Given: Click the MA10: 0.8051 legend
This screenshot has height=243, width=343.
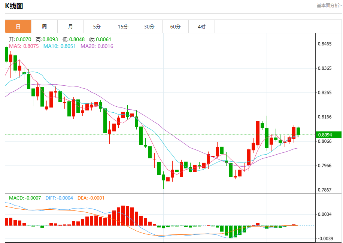Looking at the screenshot, I should point(60,46).
